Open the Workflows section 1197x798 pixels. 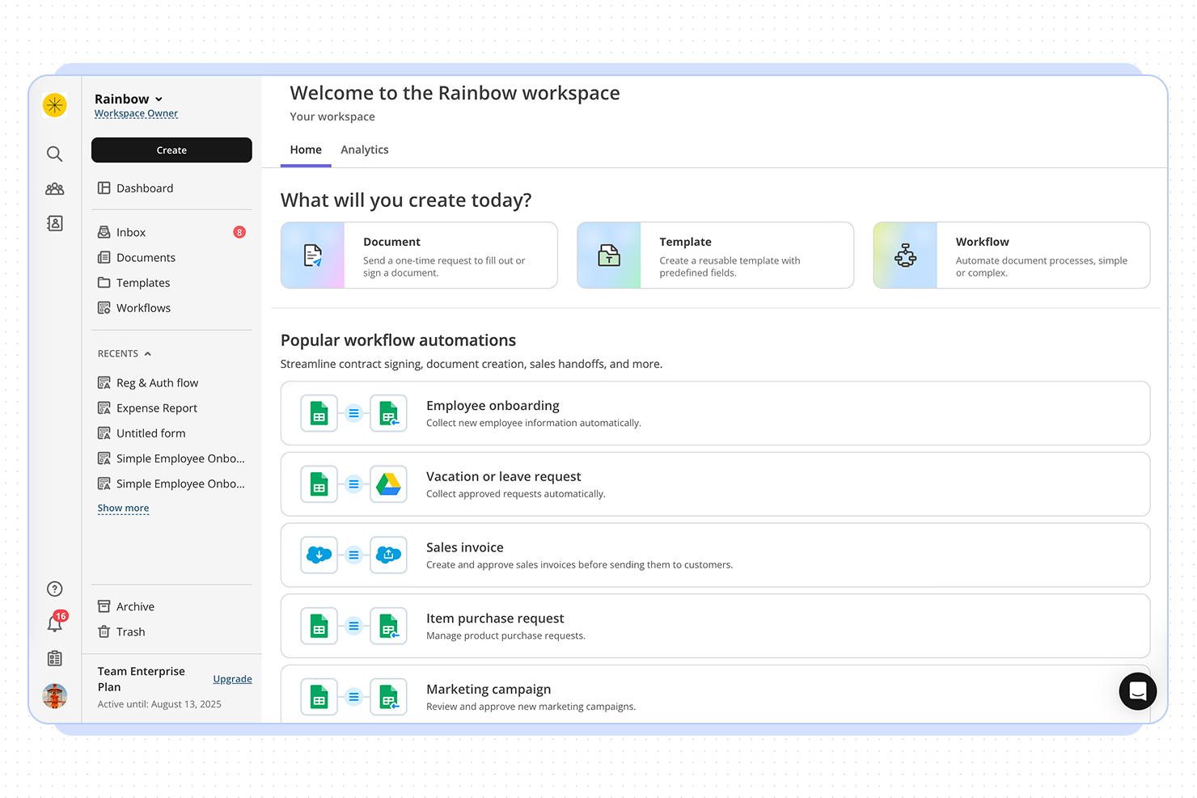[143, 307]
